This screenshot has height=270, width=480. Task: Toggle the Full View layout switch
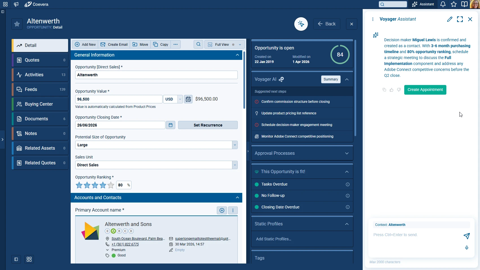point(233,45)
